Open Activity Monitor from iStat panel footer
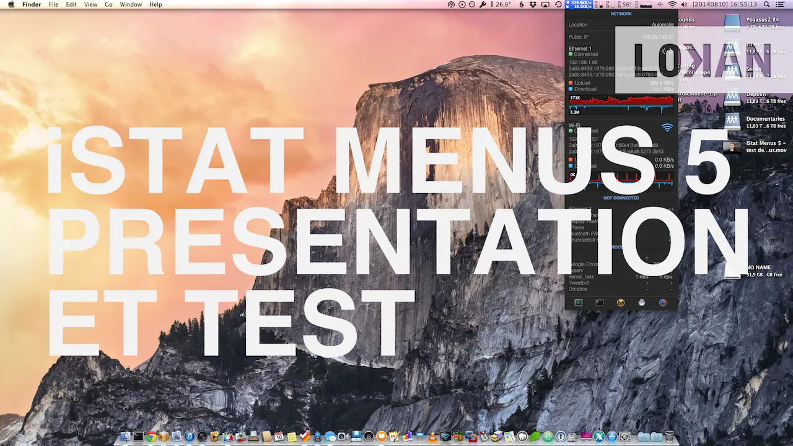 click(579, 303)
